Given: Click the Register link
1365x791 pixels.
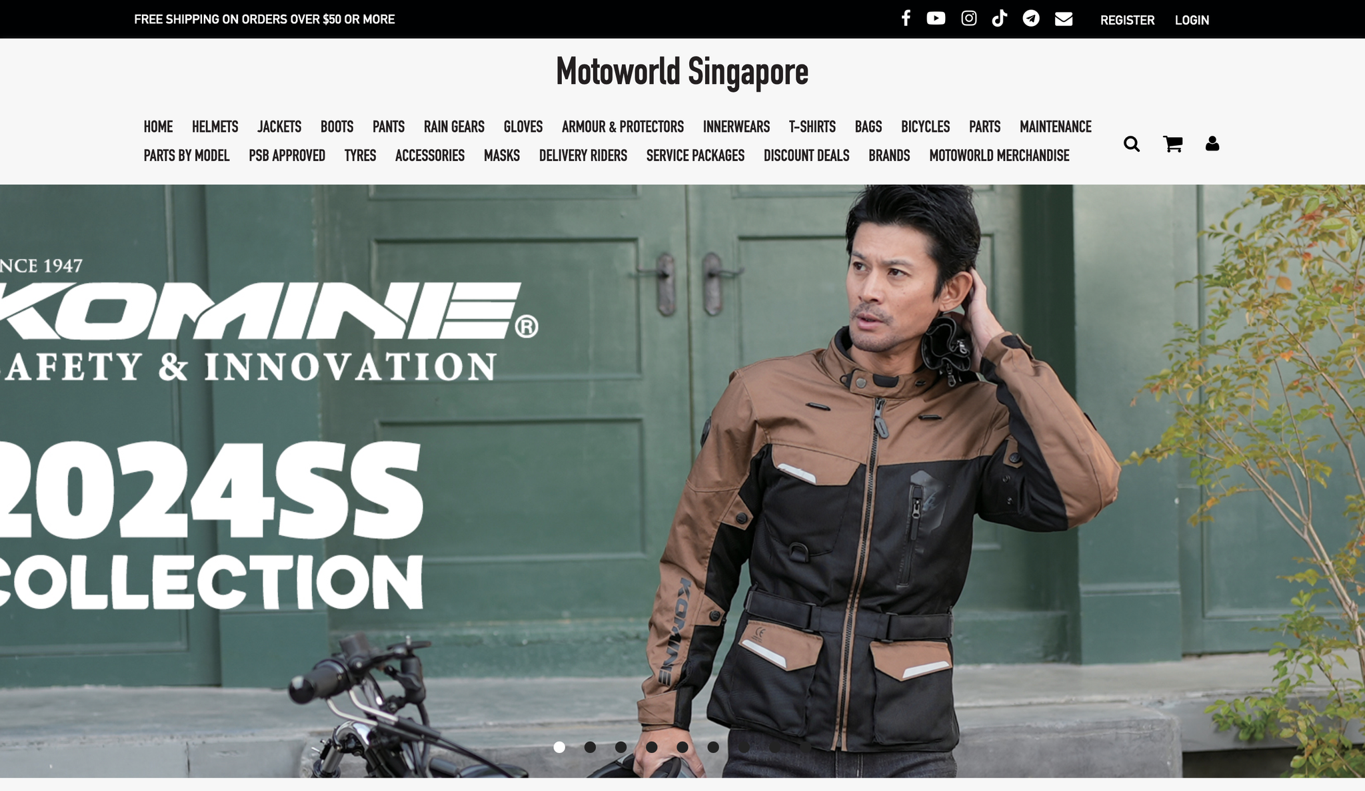Looking at the screenshot, I should [x=1127, y=20].
